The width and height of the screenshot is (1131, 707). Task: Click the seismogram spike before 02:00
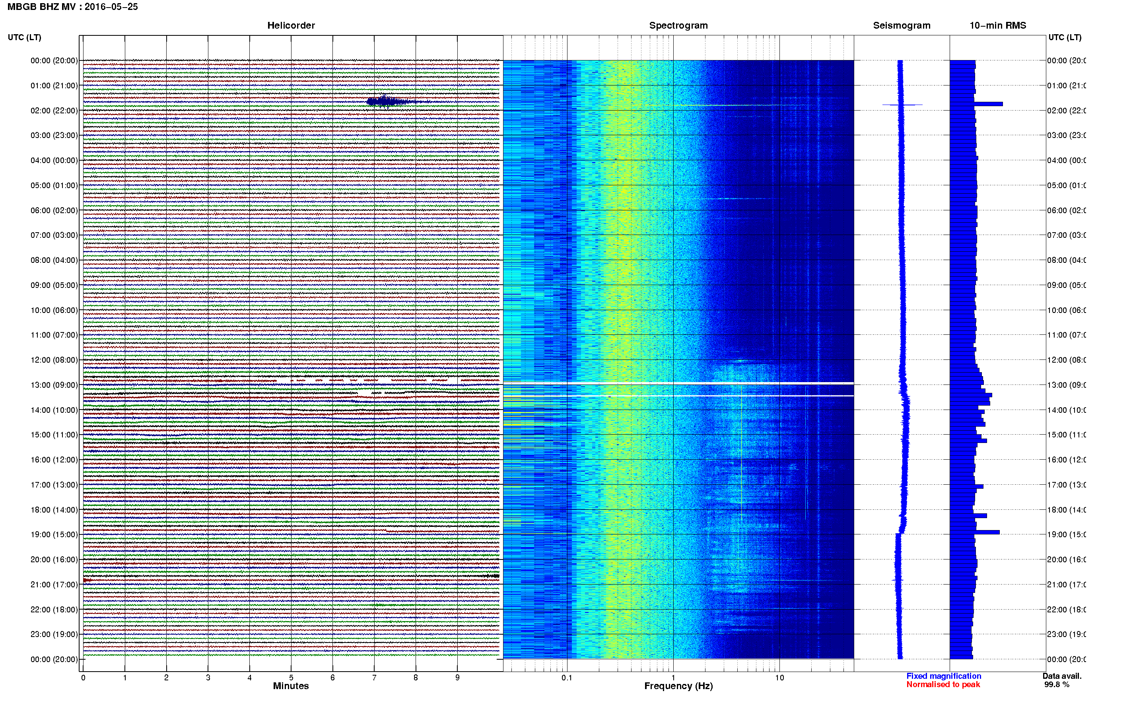[902, 105]
